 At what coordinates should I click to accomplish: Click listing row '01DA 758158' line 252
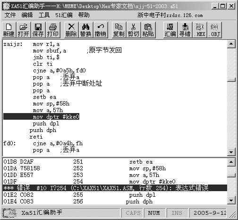click(115, 168)
